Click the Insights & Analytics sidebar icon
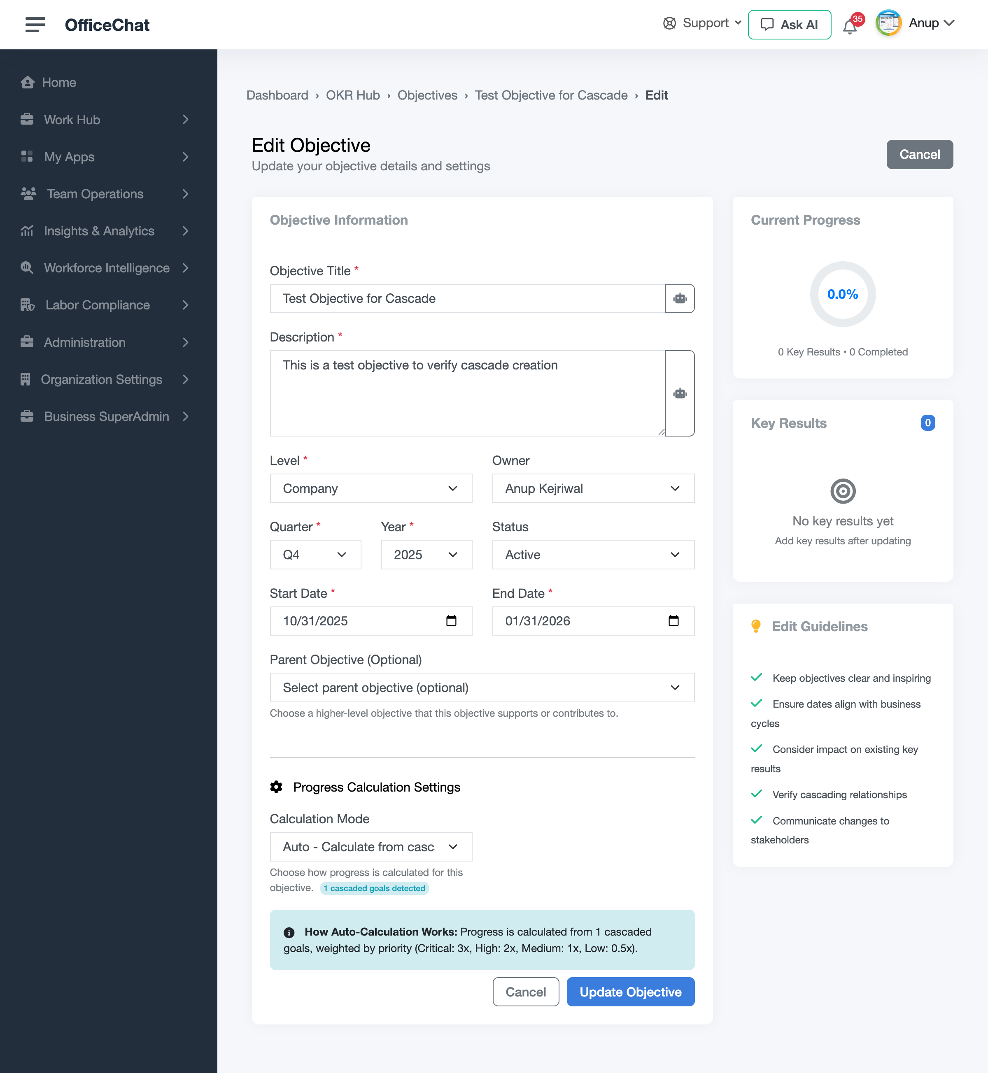Viewport: 988px width, 1073px height. click(x=27, y=231)
